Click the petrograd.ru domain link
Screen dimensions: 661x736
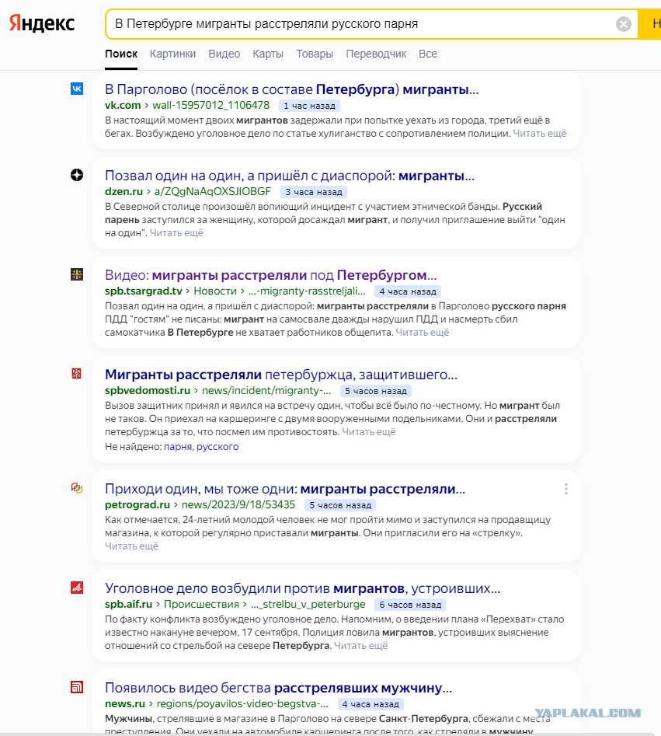coord(137,505)
